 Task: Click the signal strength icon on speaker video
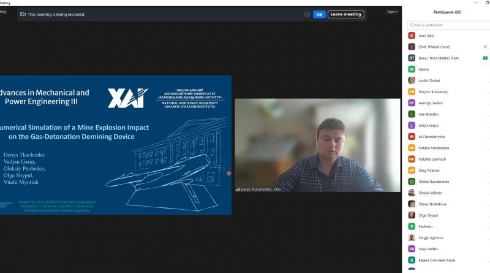tap(238, 189)
